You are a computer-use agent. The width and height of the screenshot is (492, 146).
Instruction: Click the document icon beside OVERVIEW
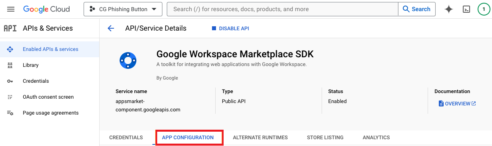[x=441, y=103]
